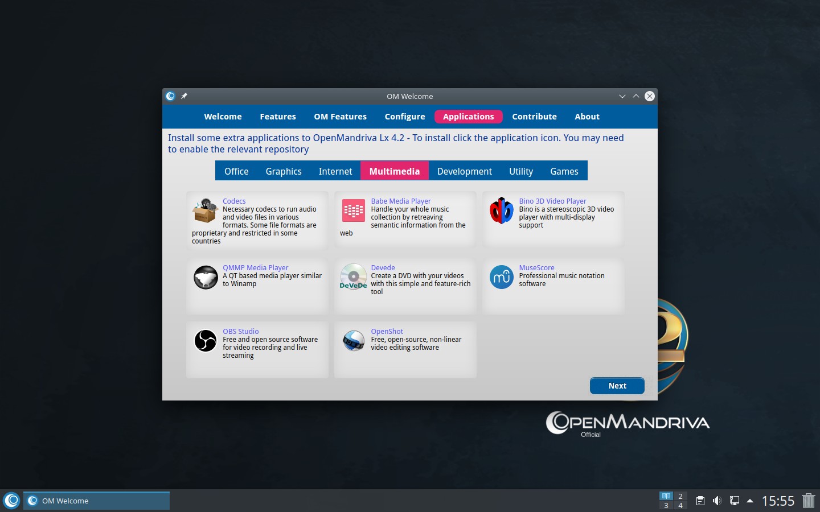Click the QMMP Media Player title
This screenshot has width=820, height=512.
point(255,268)
